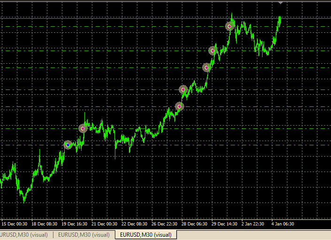Click the '22 Dec 08:30' time label

click(x=134, y=224)
